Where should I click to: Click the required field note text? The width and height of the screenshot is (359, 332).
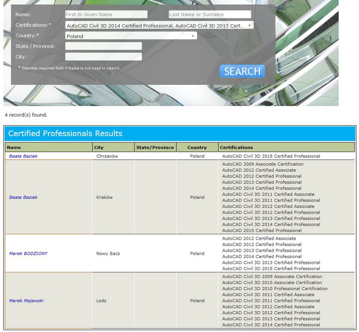(x=69, y=68)
